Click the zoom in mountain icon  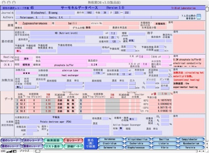[x=11, y=151]
